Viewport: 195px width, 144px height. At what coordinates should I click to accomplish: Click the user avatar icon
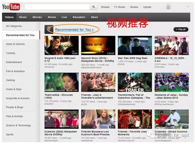point(168,7)
